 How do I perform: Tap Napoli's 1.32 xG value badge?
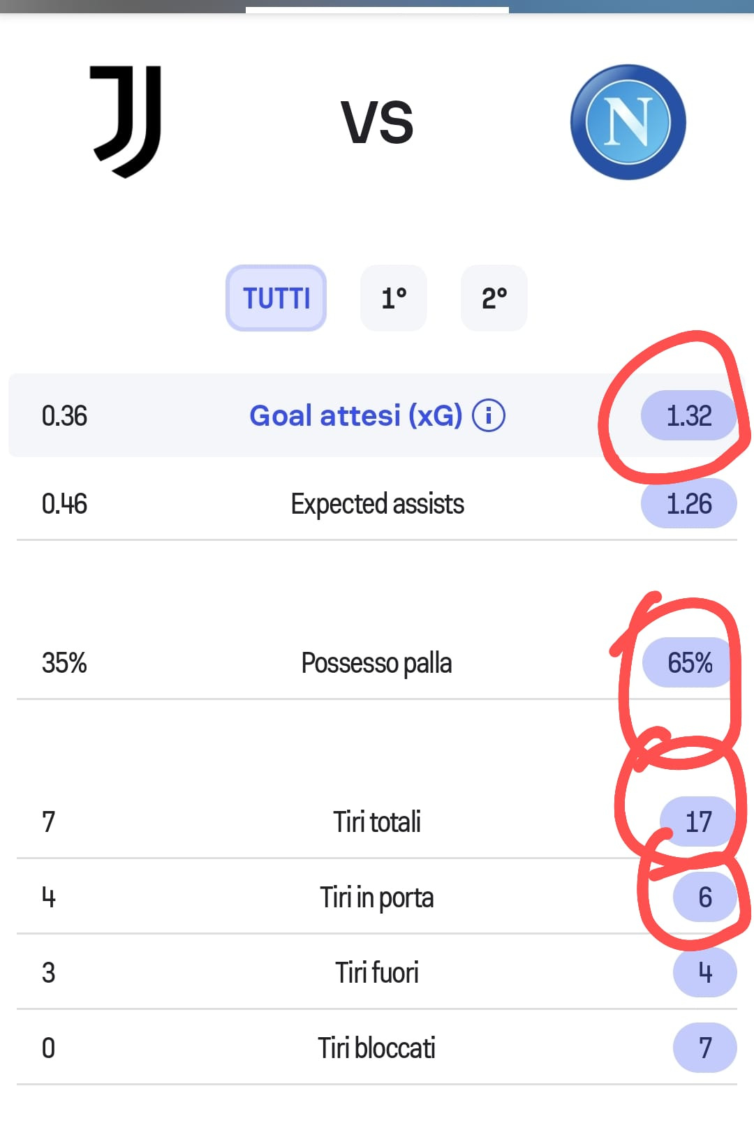click(x=689, y=416)
